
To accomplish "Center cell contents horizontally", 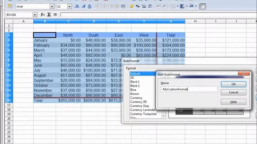I will (104, 6).
